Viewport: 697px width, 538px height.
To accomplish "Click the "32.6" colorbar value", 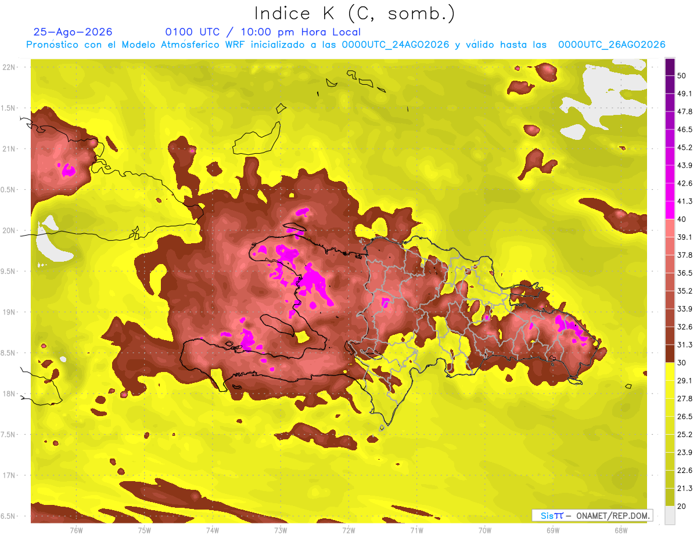I will coord(685,327).
